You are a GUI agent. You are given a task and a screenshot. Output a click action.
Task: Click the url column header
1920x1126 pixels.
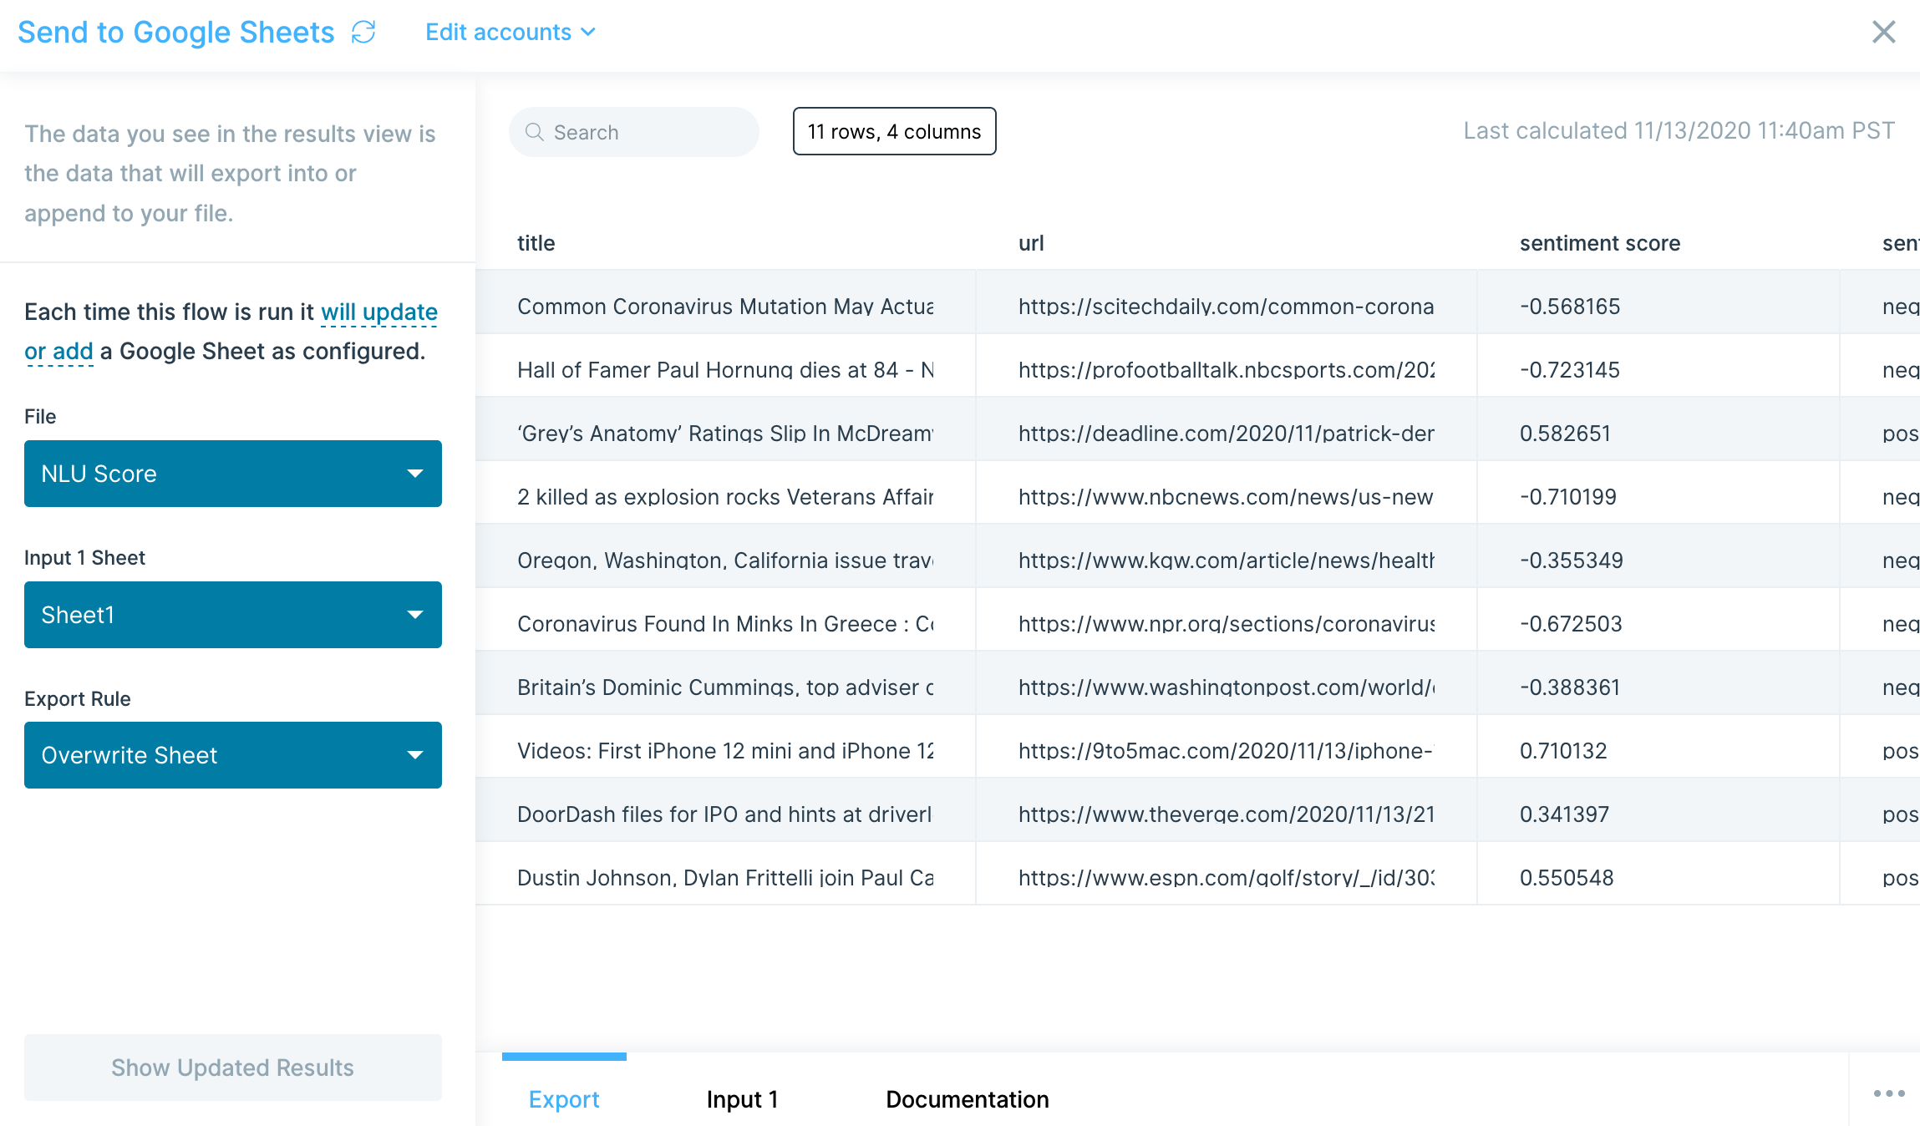coord(1031,243)
